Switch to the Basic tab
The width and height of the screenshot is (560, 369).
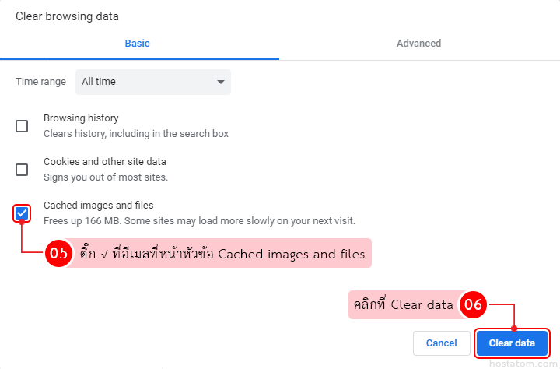pyautogui.click(x=137, y=44)
